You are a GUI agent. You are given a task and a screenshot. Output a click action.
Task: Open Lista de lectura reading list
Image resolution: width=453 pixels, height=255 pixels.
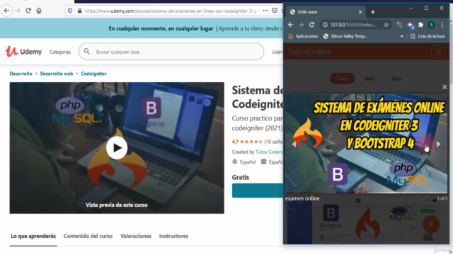pos(428,36)
